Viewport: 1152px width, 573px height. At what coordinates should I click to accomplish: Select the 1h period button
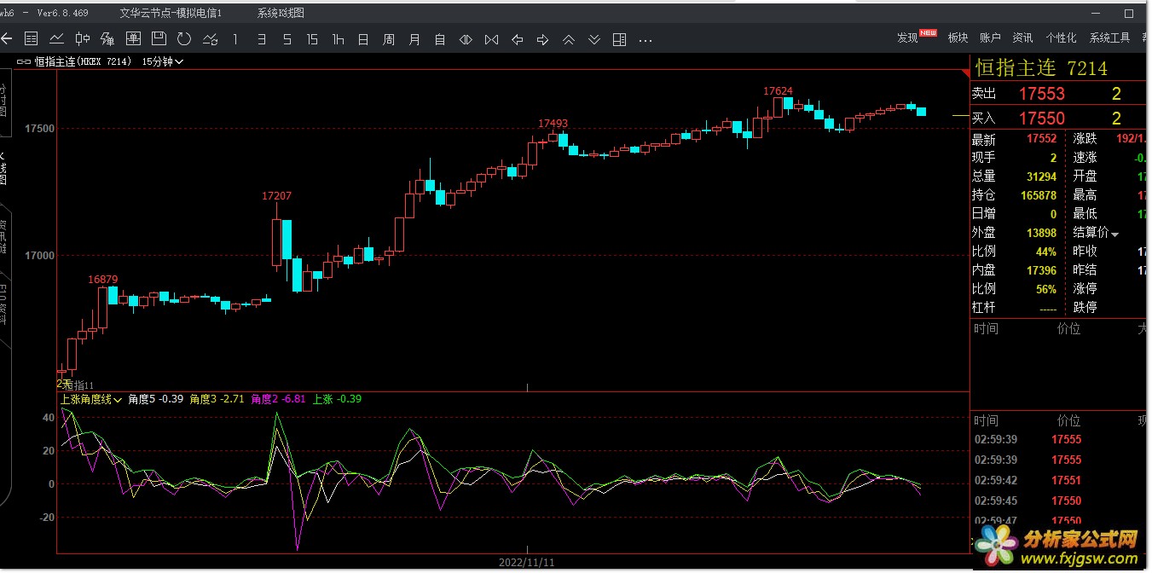339,38
